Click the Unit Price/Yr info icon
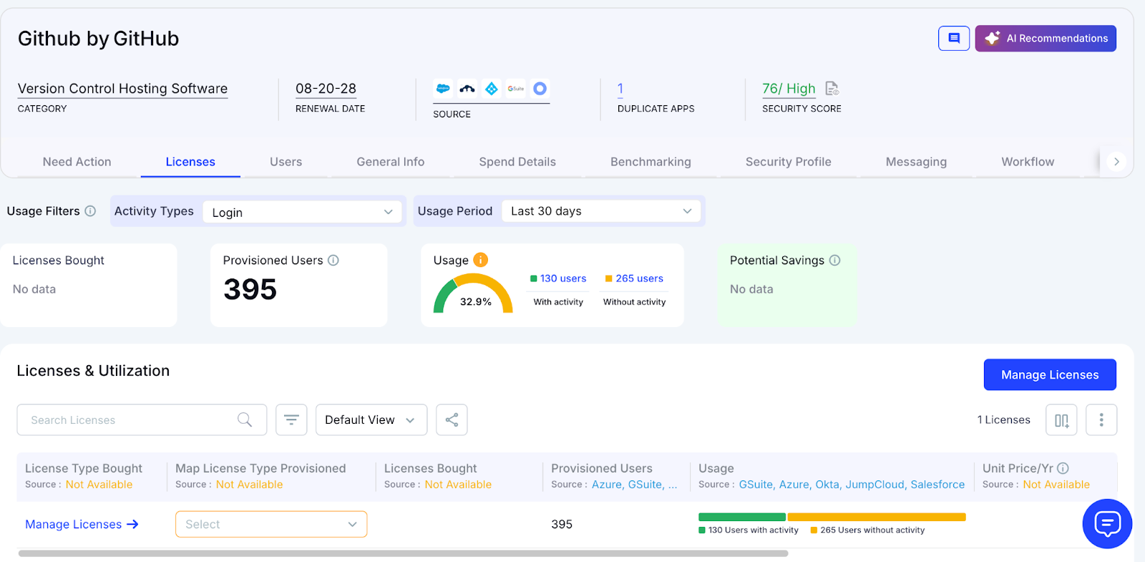This screenshot has height=562, width=1145. (1063, 468)
